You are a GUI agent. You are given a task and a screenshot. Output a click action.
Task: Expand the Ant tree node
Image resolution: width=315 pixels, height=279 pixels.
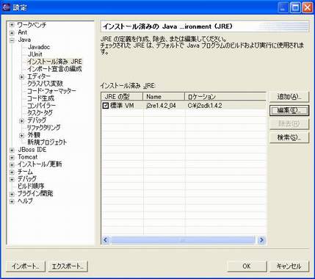[12, 32]
